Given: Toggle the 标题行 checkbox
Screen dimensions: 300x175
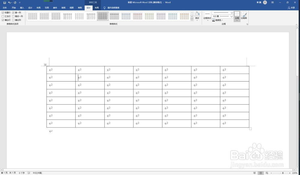Looking at the screenshot, I should (x=3, y=13).
